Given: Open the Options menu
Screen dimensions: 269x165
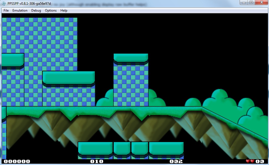Looking at the screenshot, I should 51,11.
